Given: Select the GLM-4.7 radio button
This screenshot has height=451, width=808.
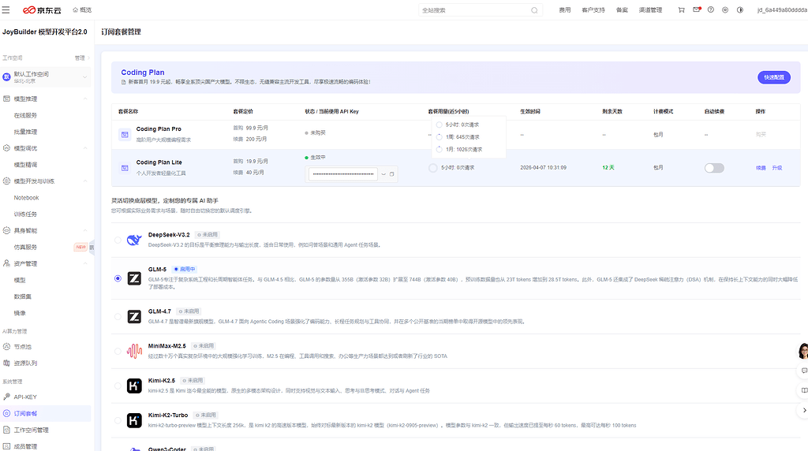Looking at the screenshot, I should [118, 317].
